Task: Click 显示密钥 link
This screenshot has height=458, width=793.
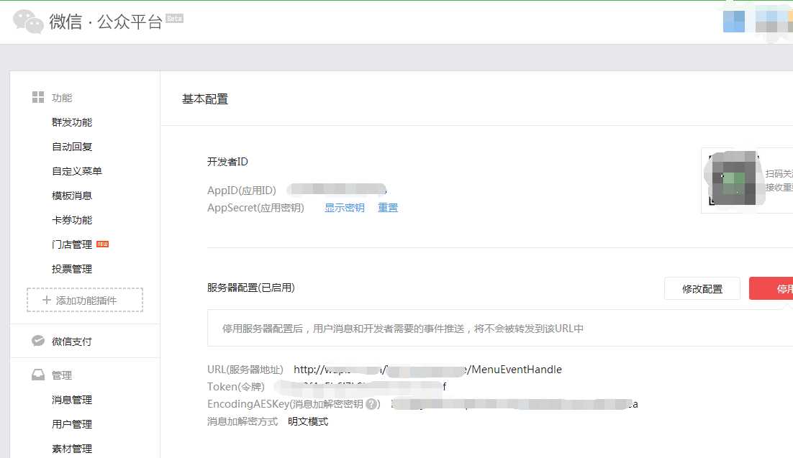Action: click(345, 208)
